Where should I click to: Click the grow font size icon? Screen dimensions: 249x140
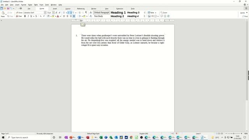(x=56, y=12)
